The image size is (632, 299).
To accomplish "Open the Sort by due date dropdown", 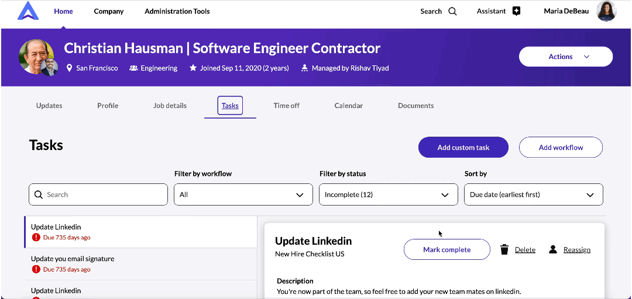I will pyautogui.click(x=533, y=194).
